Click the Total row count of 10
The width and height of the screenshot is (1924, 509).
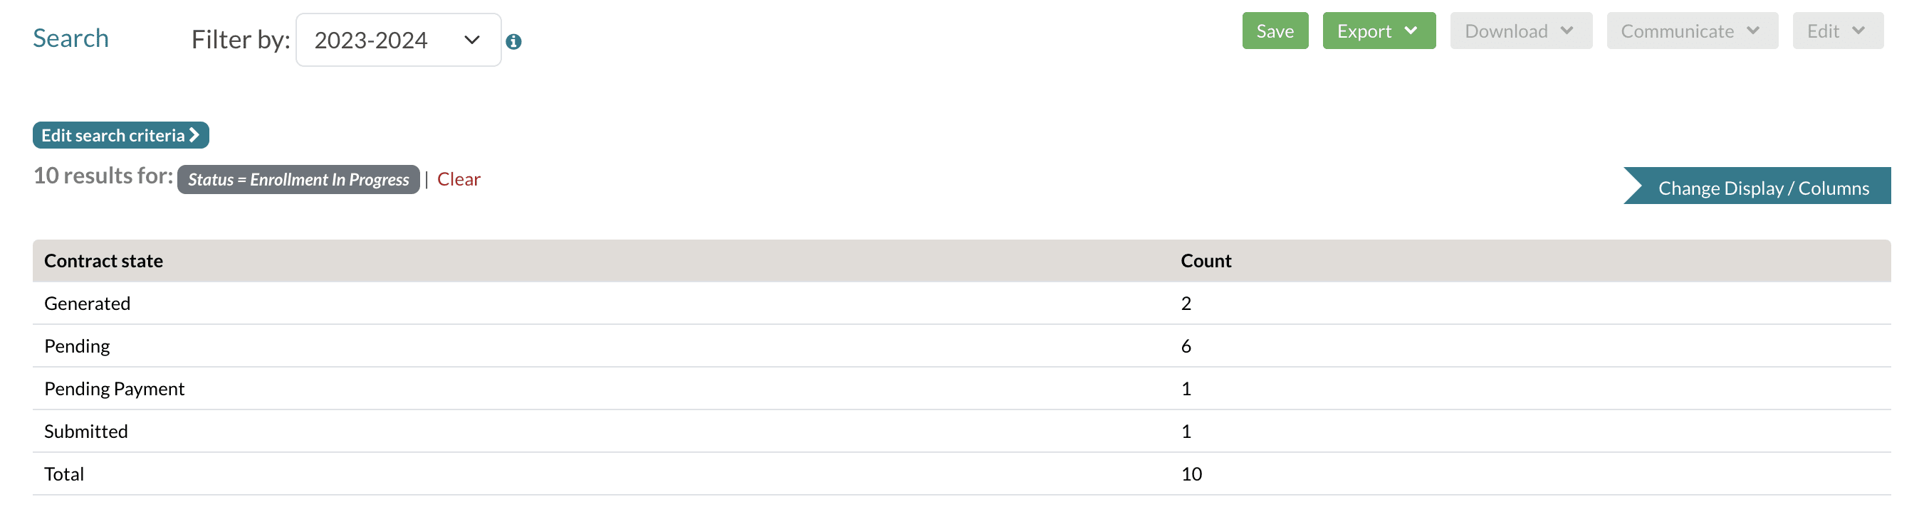[x=1191, y=474]
